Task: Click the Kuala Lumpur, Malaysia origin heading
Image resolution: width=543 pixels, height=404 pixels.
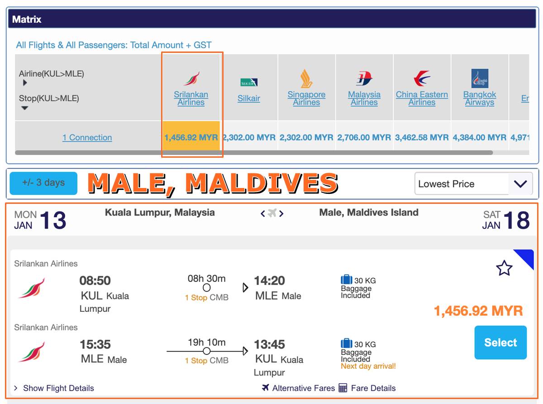Action: pos(160,212)
